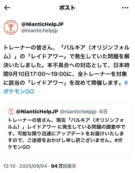Open bold @NianticHelpJP name above main post
The height and width of the screenshot is (173, 135).
[42, 24]
